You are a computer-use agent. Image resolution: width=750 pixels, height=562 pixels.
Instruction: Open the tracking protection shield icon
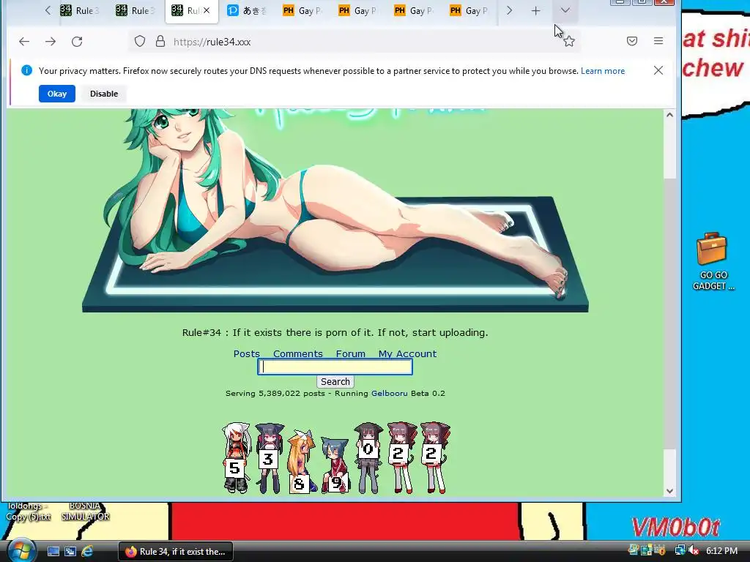click(x=140, y=42)
